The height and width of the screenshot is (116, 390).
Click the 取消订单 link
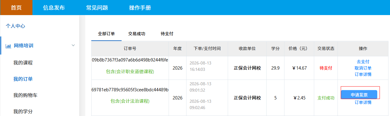[x=363, y=68]
